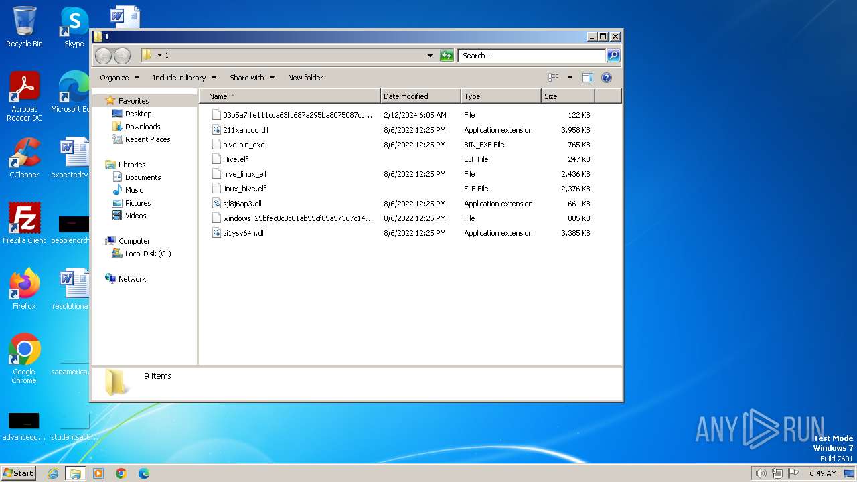Click Windows Media Player taskbar icon
The height and width of the screenshot is (482, 857).
coord(98,473)
